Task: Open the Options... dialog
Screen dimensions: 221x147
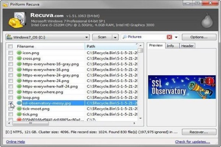Action: coord(199,37)
